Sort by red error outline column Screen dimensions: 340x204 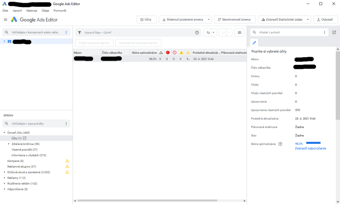(175, 53)
